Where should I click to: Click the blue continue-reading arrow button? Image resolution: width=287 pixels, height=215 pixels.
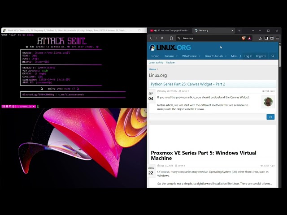tap(270, 117)
